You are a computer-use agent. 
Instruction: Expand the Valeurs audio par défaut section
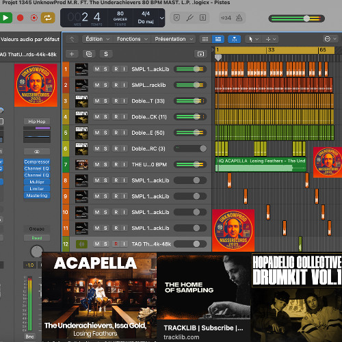30,39
